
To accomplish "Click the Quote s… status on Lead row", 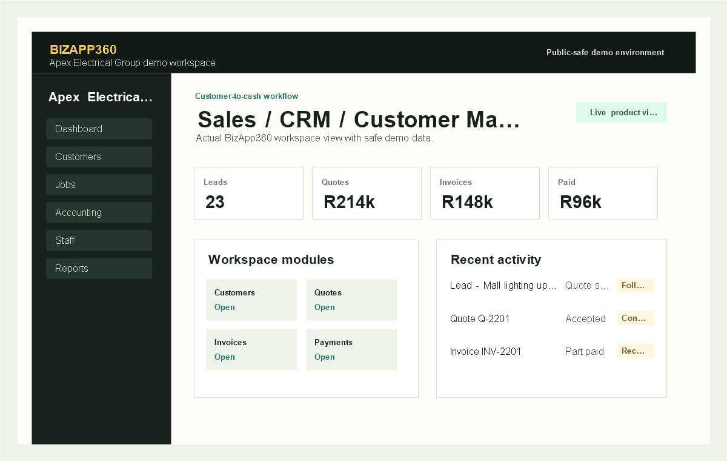I will coord(587,286).
